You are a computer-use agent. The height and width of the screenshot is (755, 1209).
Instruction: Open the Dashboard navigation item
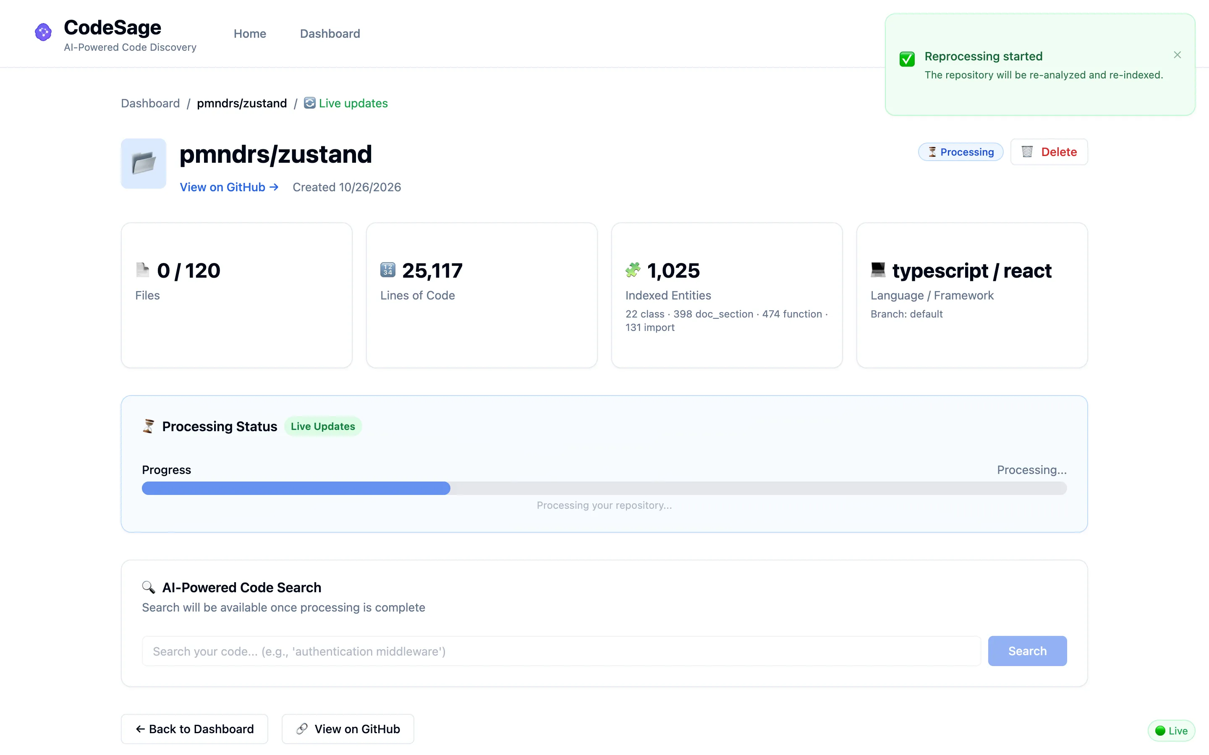tap(330, 34)
